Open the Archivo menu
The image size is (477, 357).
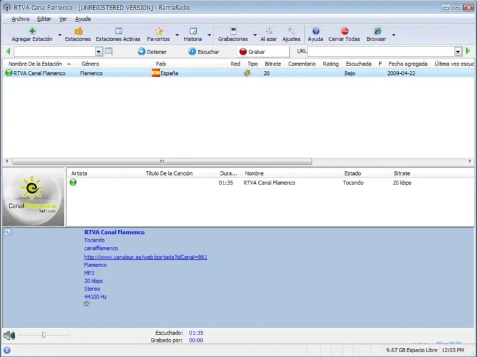pyautogui.click(x=20, y=18)
